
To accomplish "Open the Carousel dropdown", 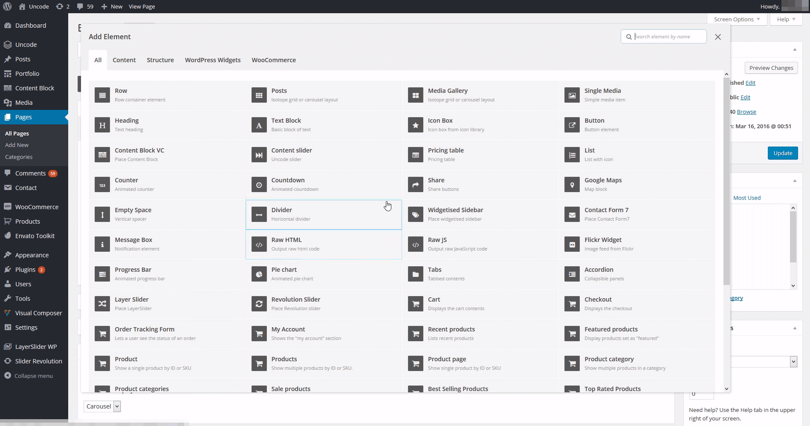I will tap(102, 406).
